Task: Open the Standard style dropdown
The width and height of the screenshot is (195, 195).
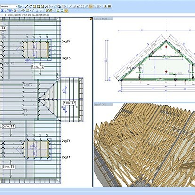Action: [x=8, y=6]
